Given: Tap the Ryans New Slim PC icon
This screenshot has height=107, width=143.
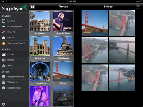Looking at the screenshot, I should [x=4, y=43].
